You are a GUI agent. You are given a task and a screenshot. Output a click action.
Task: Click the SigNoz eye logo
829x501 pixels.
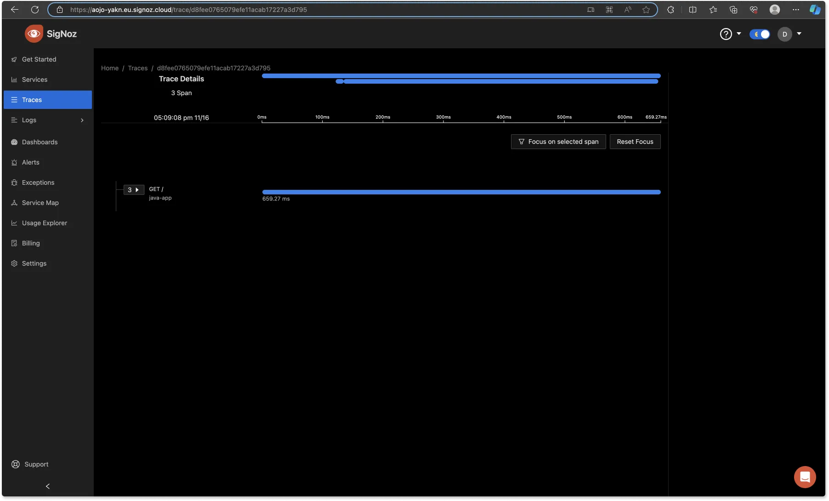click(x=34, y=34)
